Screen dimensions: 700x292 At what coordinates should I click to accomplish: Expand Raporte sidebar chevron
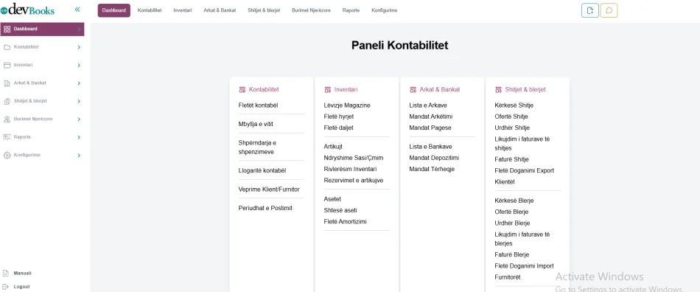[79, 137]
